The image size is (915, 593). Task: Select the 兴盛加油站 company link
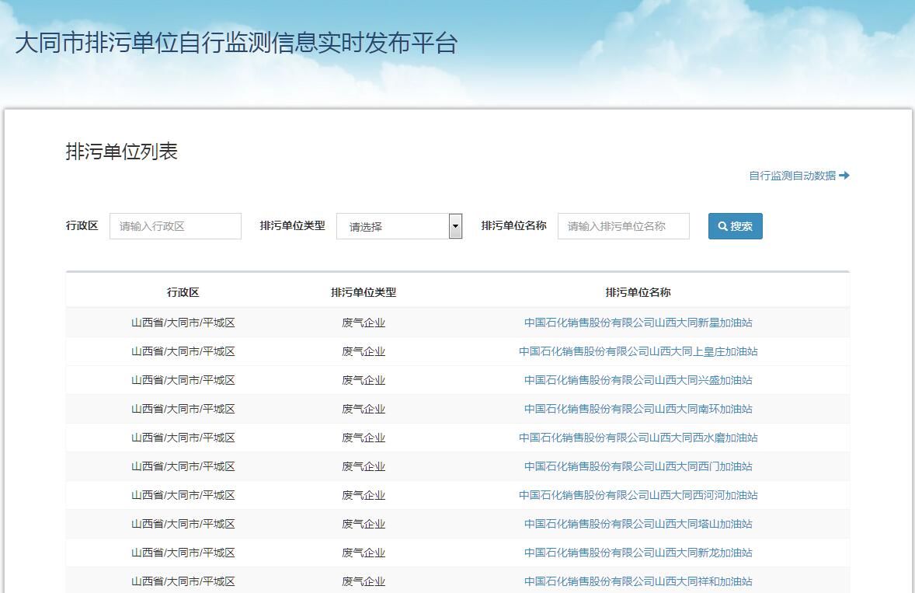pyautogui.click(x=638, y=380)
